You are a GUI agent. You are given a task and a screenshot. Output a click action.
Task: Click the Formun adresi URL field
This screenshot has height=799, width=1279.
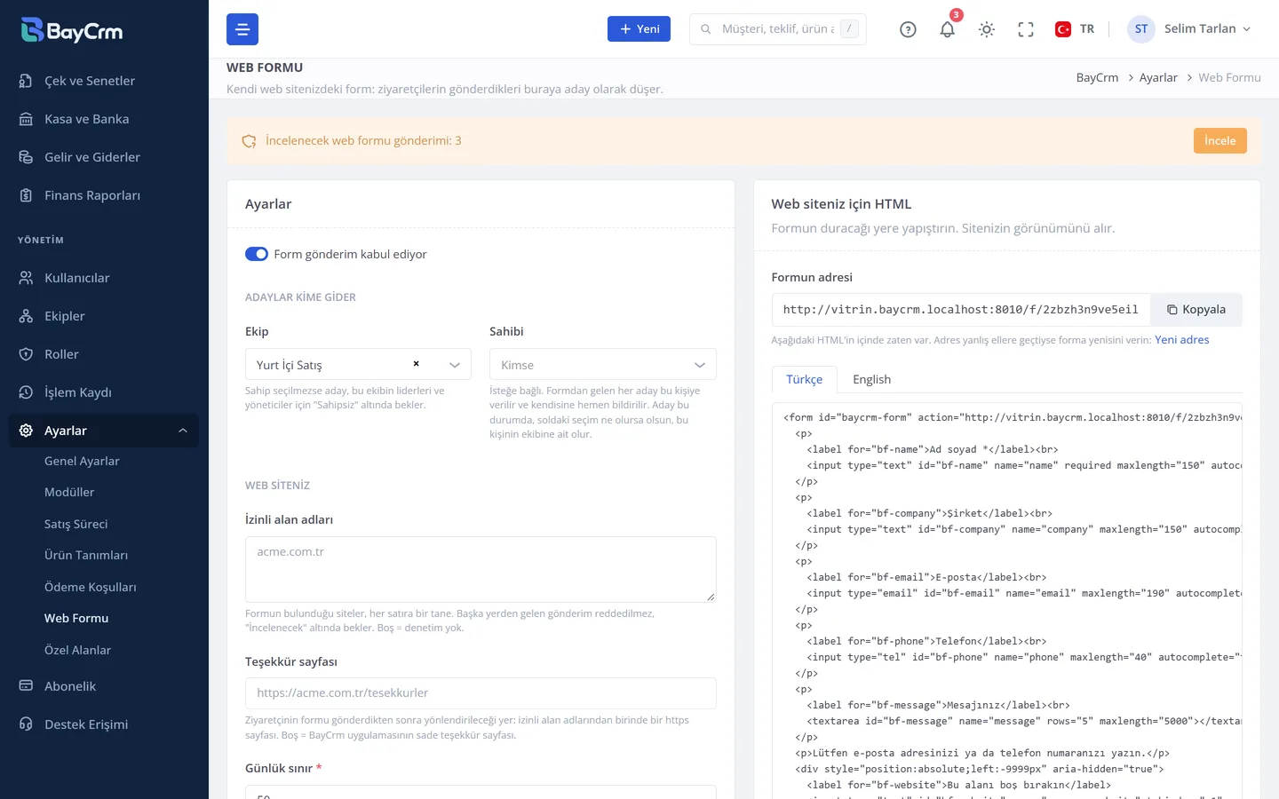pyautogui.click(x=961, y=310)
